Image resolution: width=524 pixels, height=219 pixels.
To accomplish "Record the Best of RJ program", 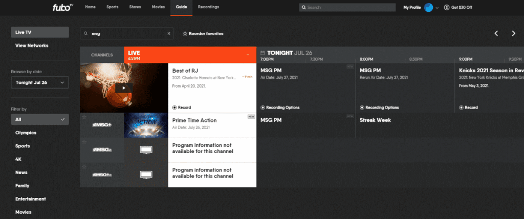I will tap(182, 107).
